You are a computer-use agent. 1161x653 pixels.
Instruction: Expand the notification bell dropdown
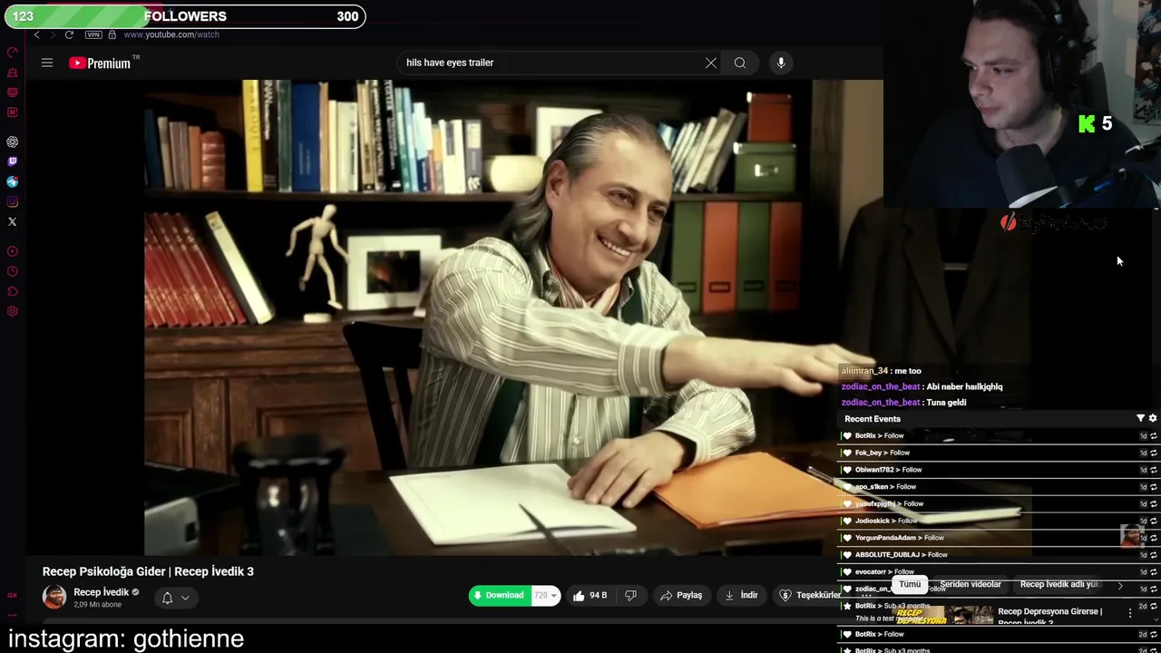pyautogui.click(x=175, y=598)
